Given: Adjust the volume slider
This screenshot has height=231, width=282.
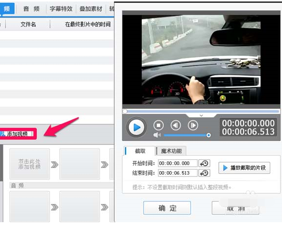Looking at the screenshot, I should tap(187, 135).
